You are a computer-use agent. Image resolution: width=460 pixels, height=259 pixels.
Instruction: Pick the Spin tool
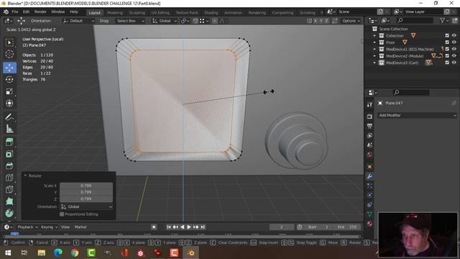(x=9, y=213)
